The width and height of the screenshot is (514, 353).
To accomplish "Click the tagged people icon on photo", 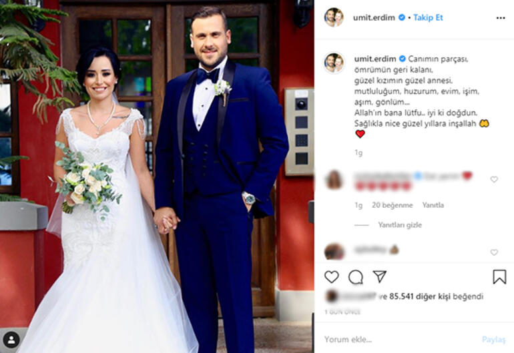I will point(11,340).
